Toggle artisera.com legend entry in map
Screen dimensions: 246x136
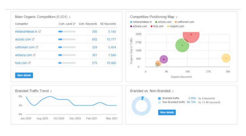coord(139,26)
